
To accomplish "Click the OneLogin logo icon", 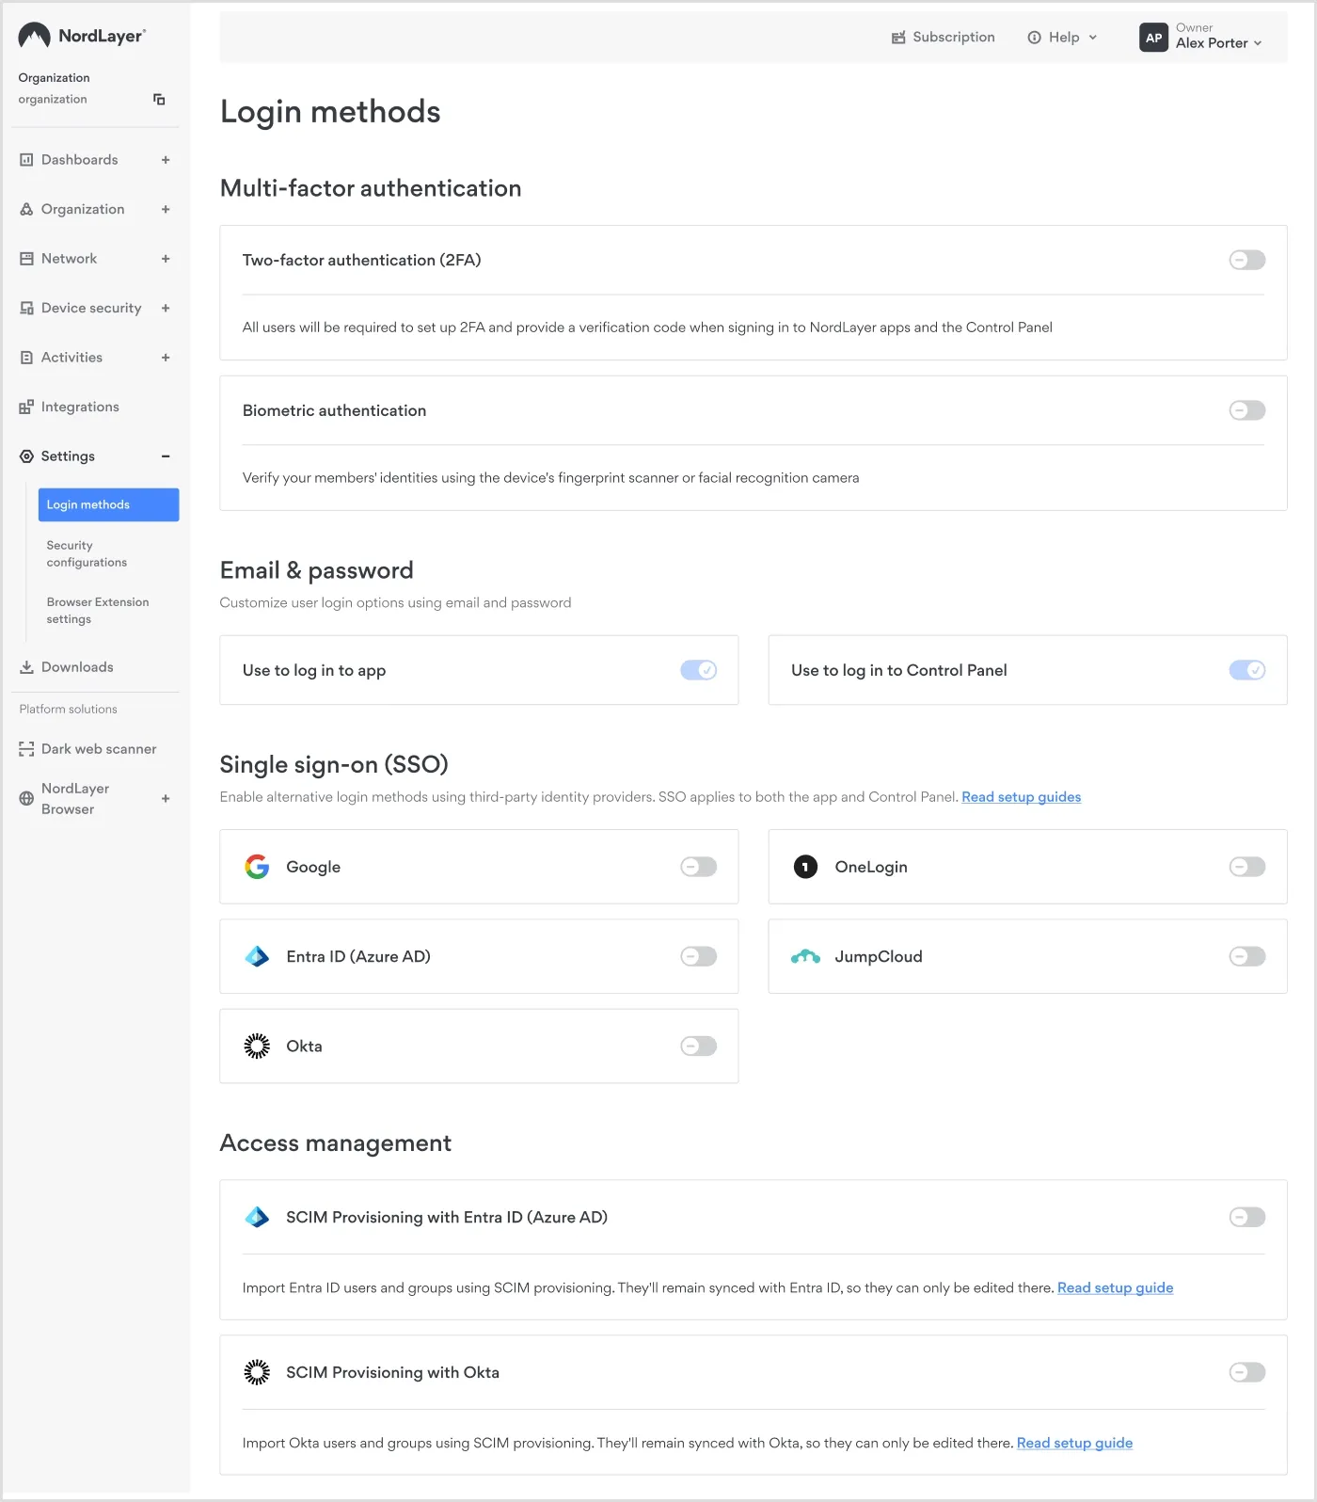I will tap(805, 867).
